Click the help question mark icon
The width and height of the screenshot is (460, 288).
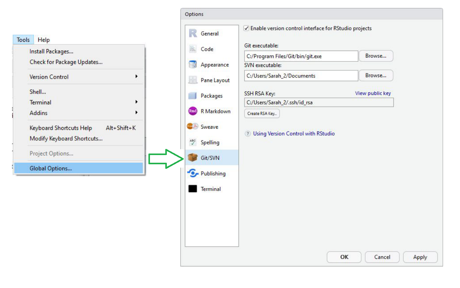[248, 134]
